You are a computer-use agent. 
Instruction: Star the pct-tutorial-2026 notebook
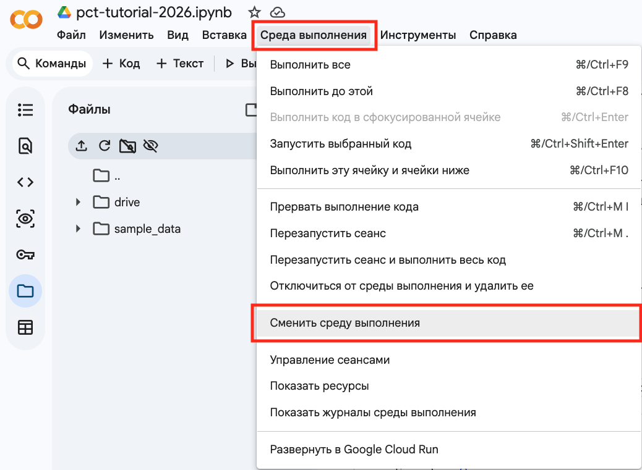click(254, 12)
